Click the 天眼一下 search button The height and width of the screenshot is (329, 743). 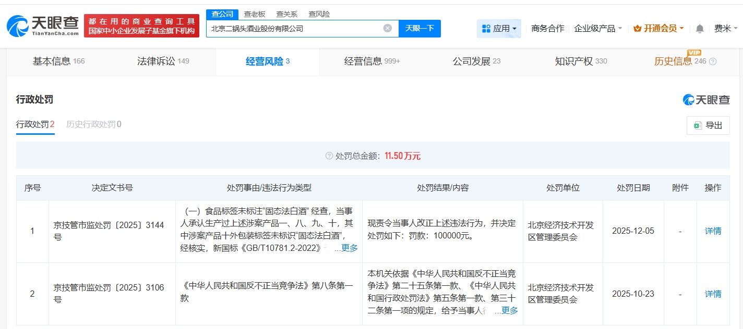pyautogui.click(x=420, y=28)
